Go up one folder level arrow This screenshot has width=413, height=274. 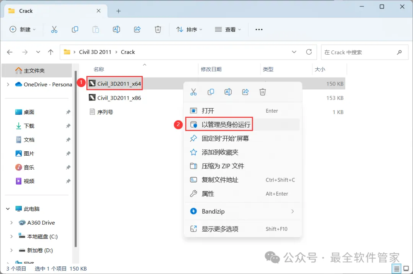point(50,52)
